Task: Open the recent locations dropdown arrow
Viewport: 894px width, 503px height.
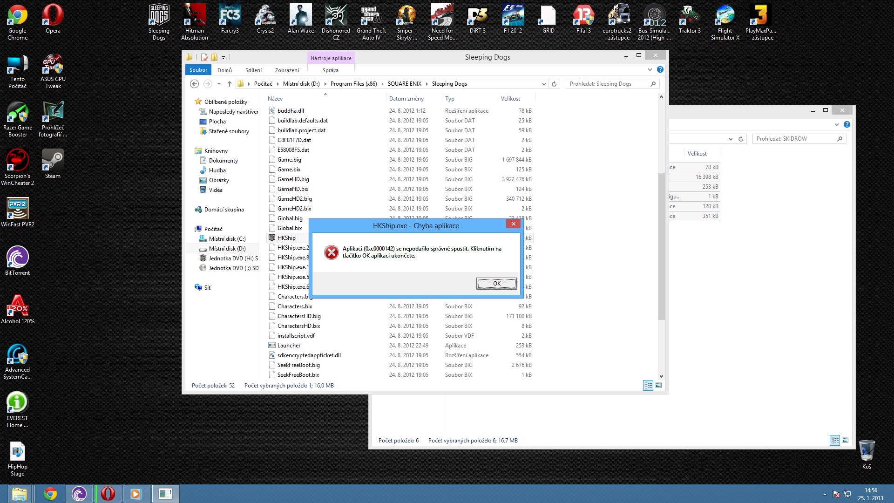Action: click(219, 84)
